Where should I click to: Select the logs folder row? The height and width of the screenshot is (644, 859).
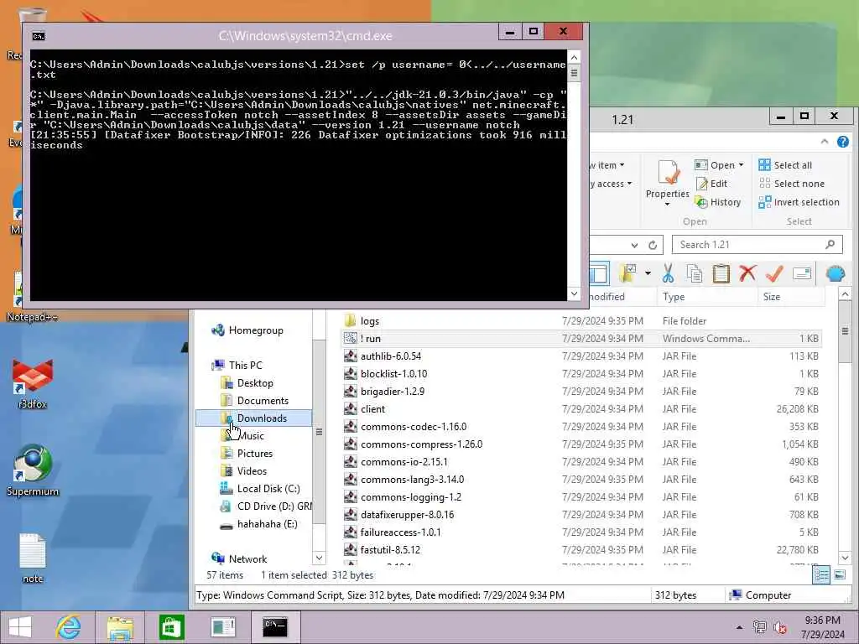tap(580, 321)
